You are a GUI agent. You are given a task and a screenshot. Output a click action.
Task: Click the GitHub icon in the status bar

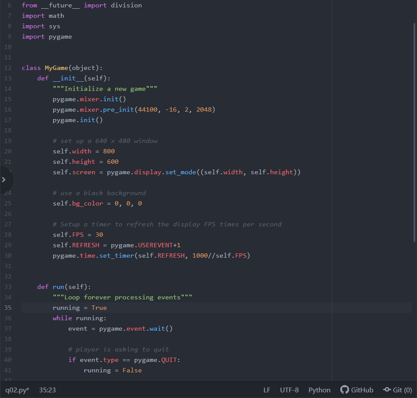point(344,390)
